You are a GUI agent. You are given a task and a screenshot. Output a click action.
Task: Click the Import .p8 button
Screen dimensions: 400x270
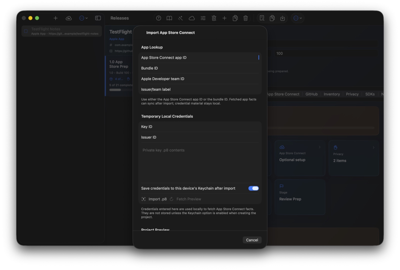154,199
